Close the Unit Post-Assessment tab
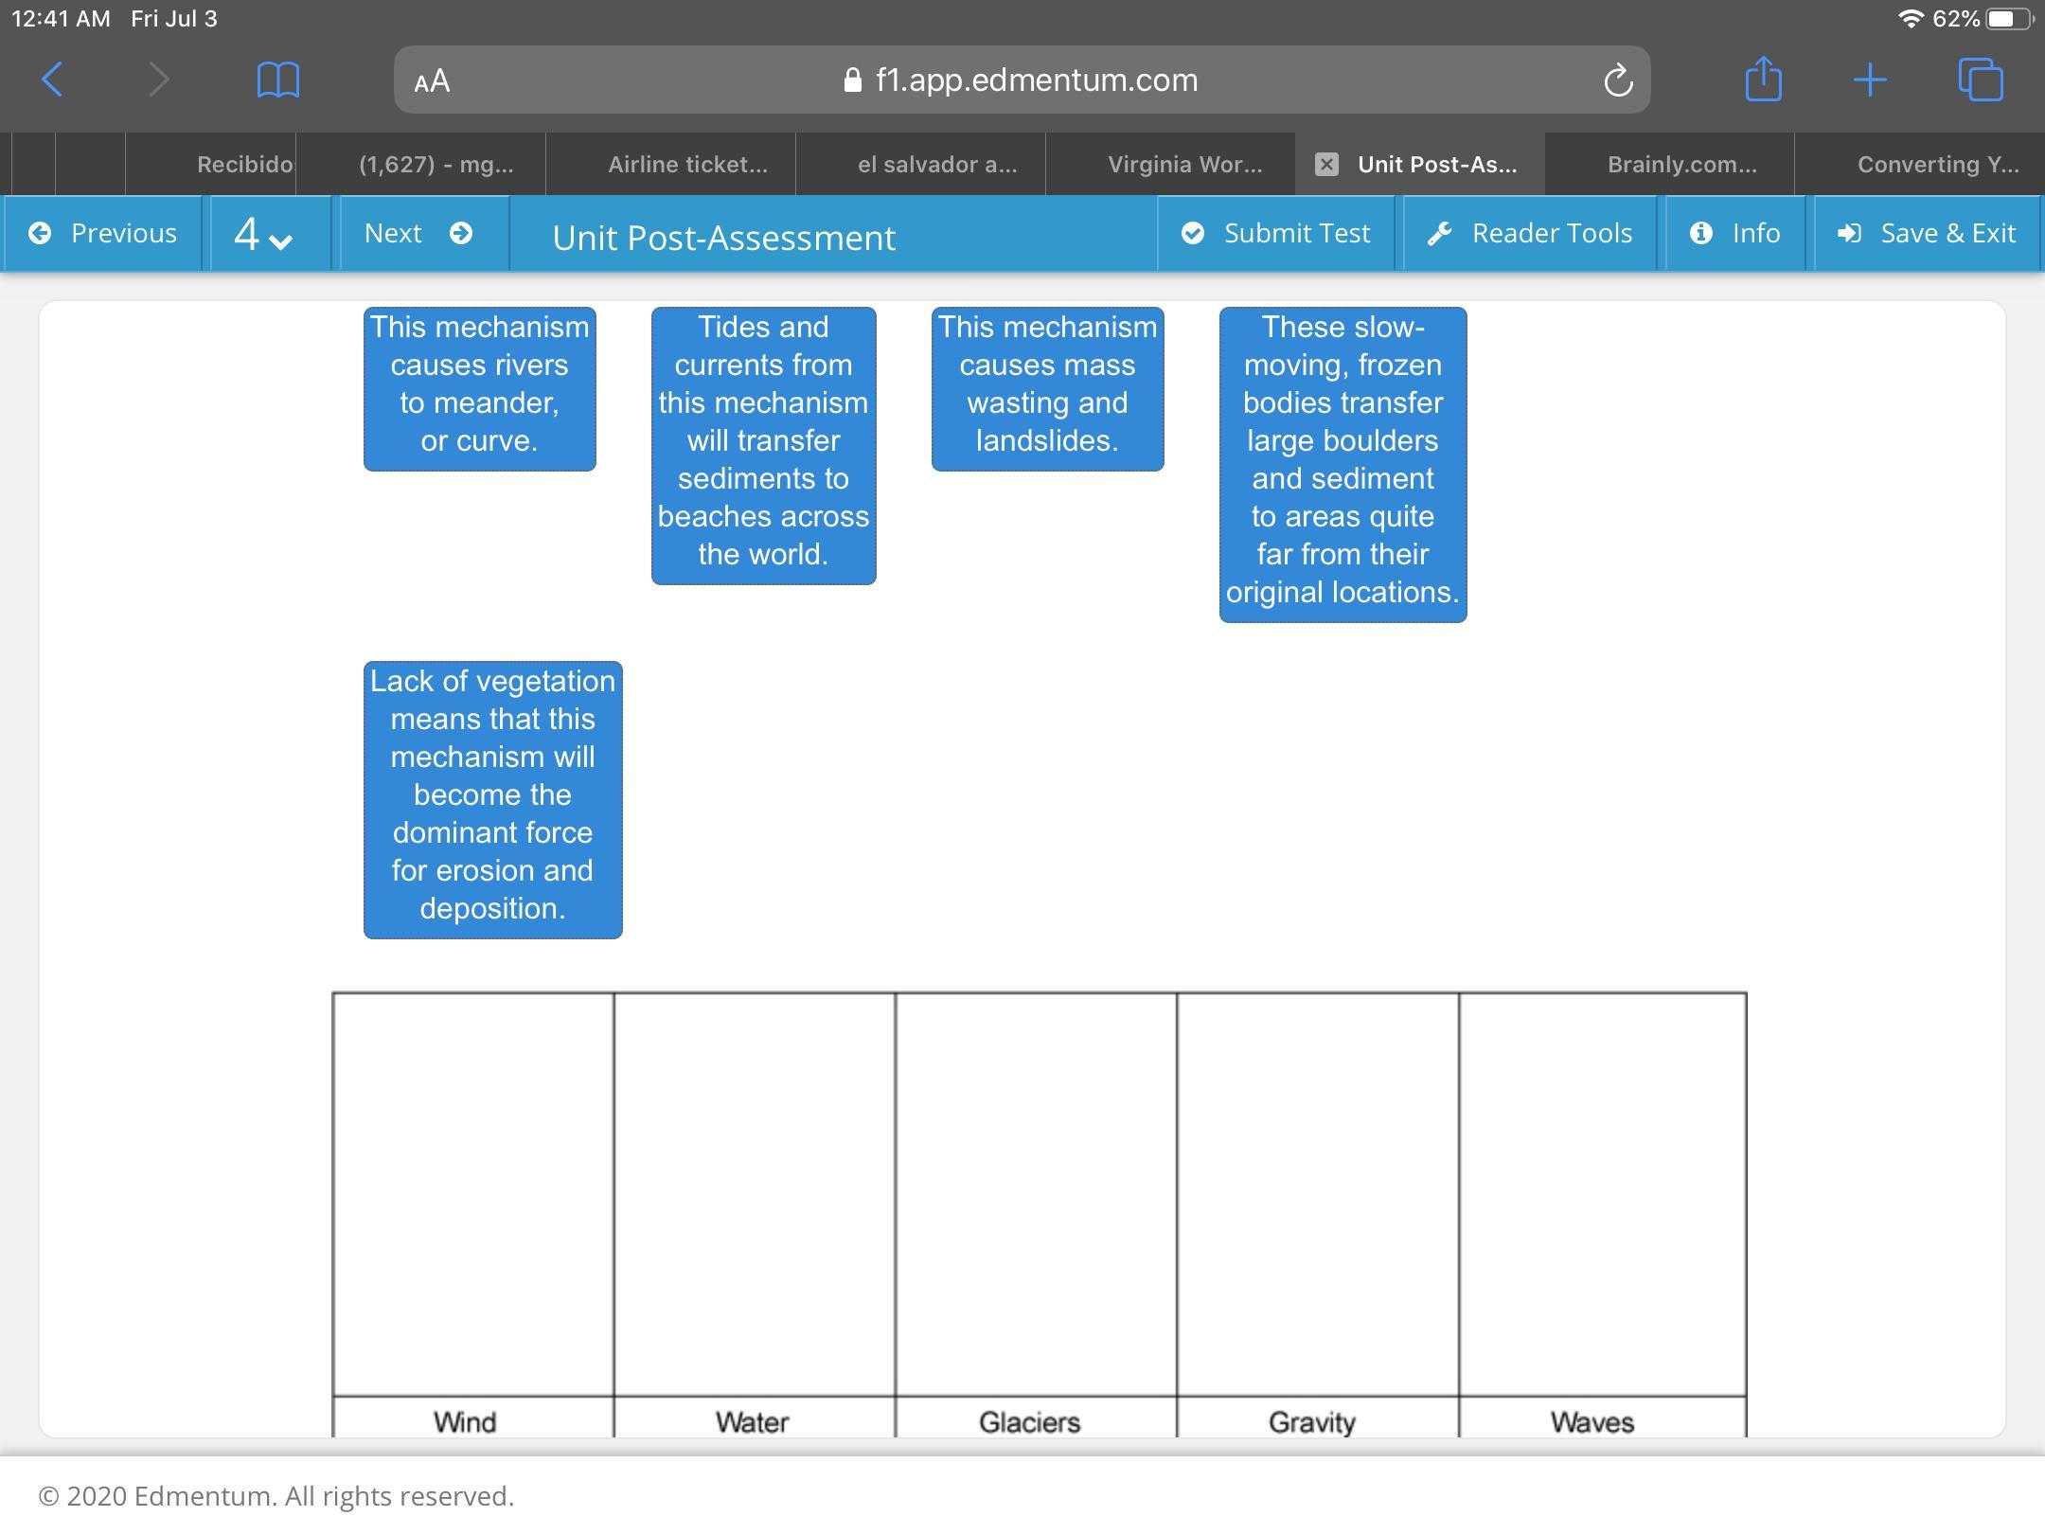Screen dimensions: 2045x1534 [x=1326, y=165]
